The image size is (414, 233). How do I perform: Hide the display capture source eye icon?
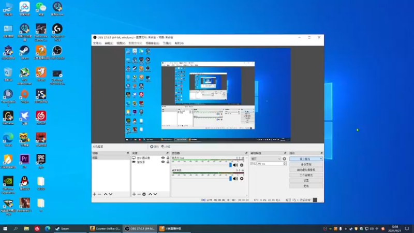coord(163,158)
